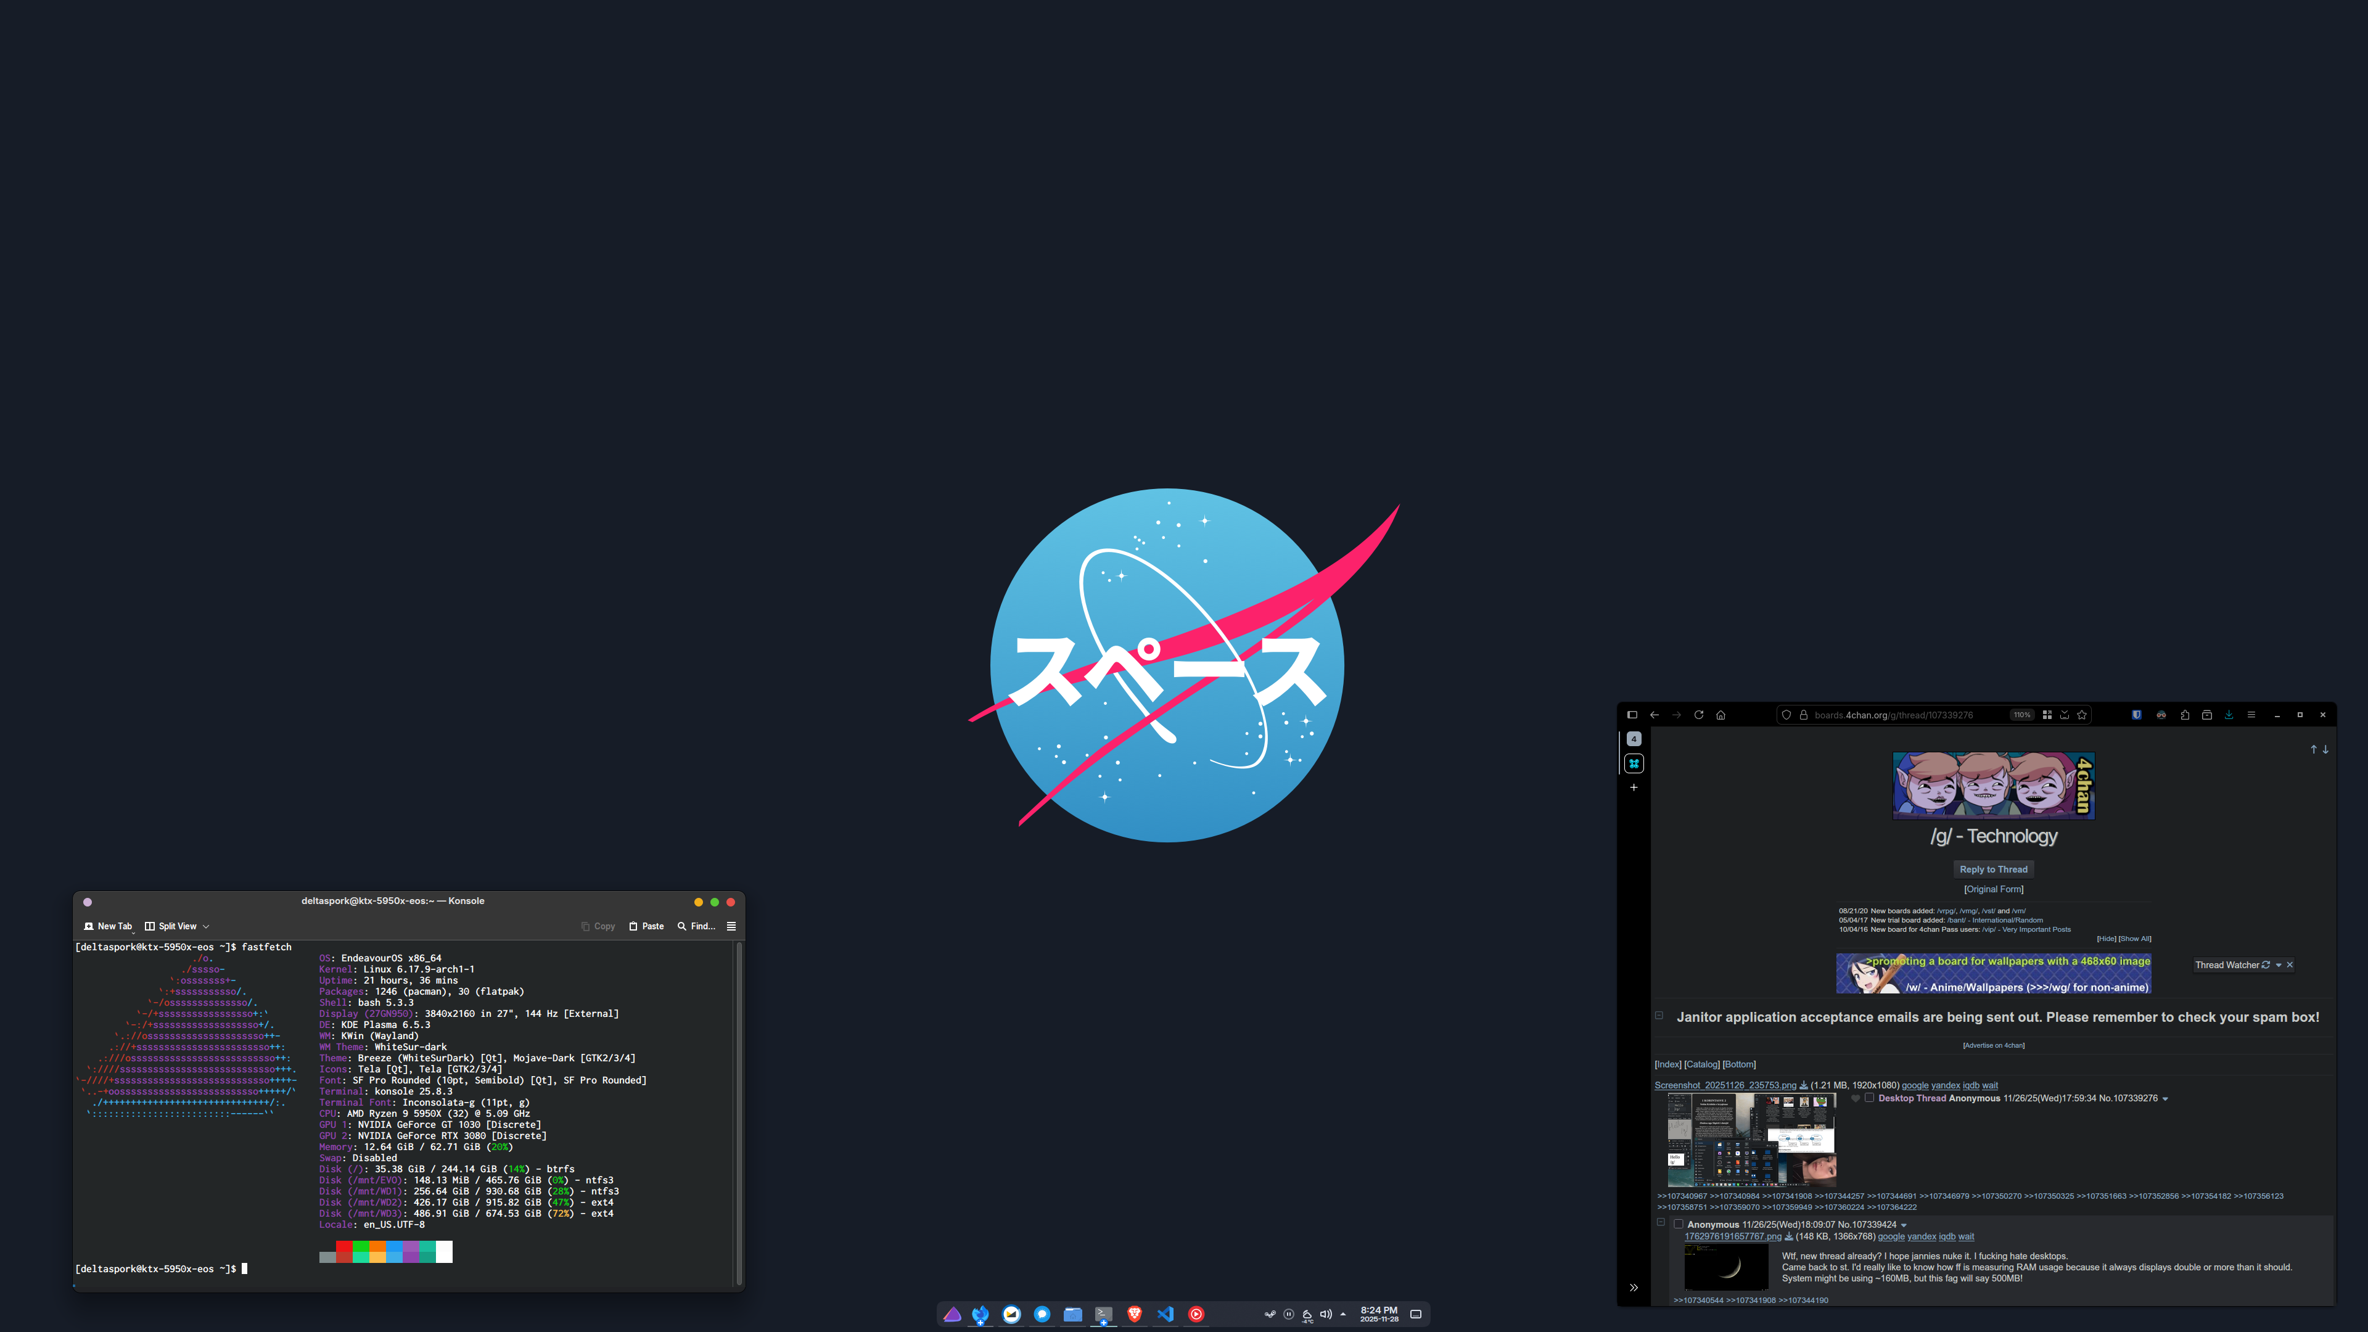Check the Desktop Thread post checkbox

pos(1869,1098)
